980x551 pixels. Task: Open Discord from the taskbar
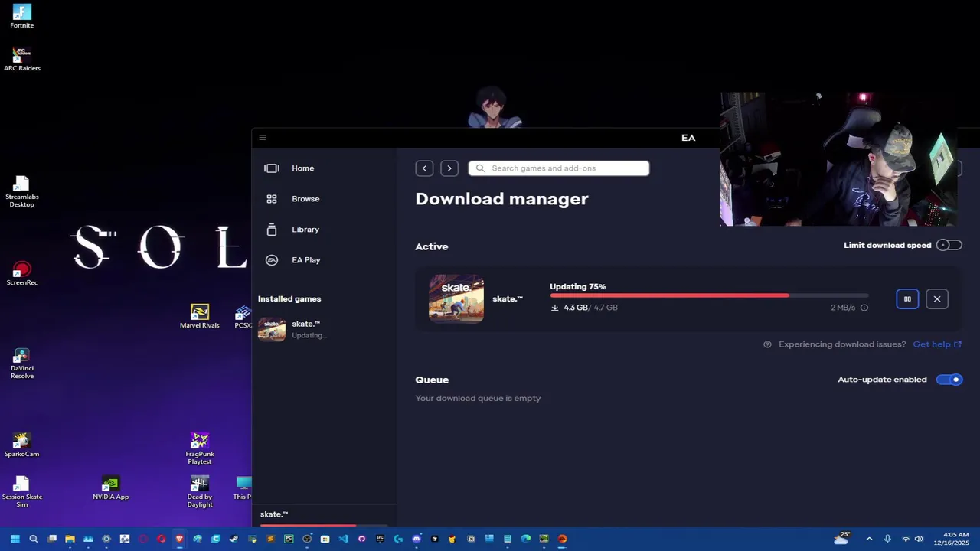416,539
